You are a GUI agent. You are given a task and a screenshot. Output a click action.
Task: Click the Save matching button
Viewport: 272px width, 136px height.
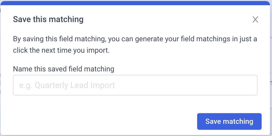pos(229,121)
